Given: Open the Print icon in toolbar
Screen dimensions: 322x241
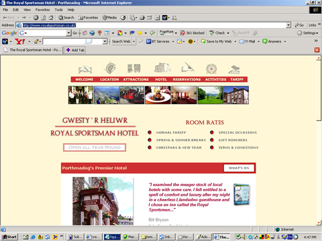Looking at the screenshot, I should [142, 18].
